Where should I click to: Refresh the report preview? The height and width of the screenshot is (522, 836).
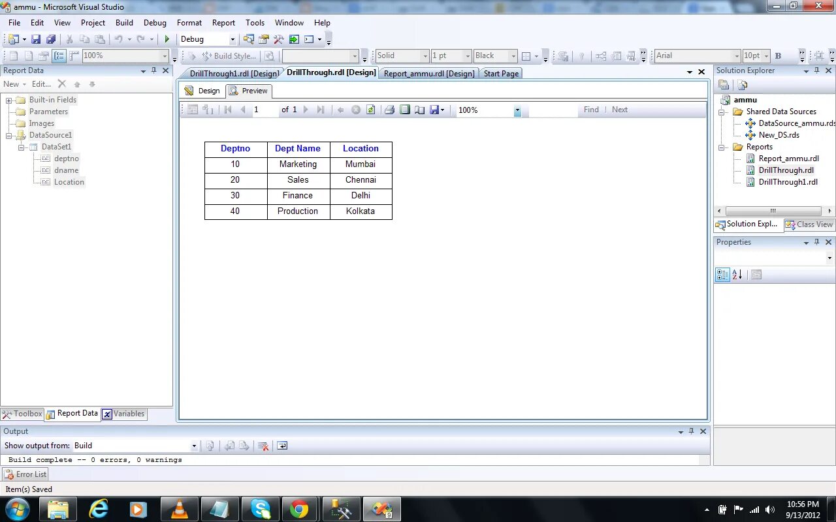point(370,110)
